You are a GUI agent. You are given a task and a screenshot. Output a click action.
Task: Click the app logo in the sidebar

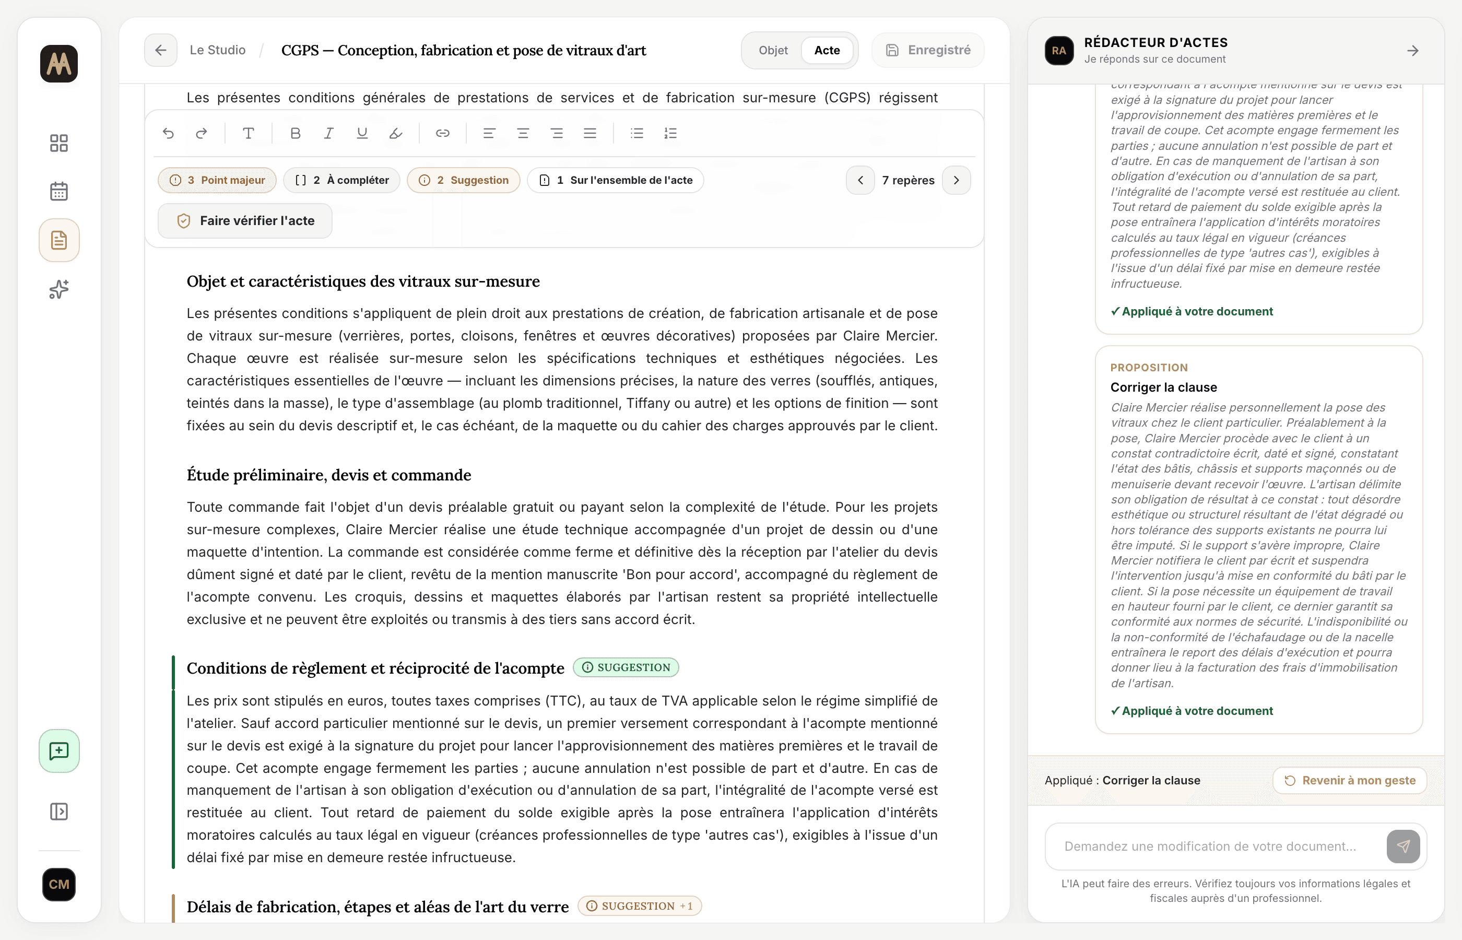[x=59, y=64]
